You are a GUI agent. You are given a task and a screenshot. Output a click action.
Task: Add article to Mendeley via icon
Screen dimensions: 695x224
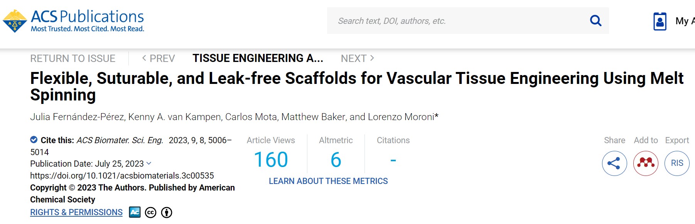(x=646, y=163)
